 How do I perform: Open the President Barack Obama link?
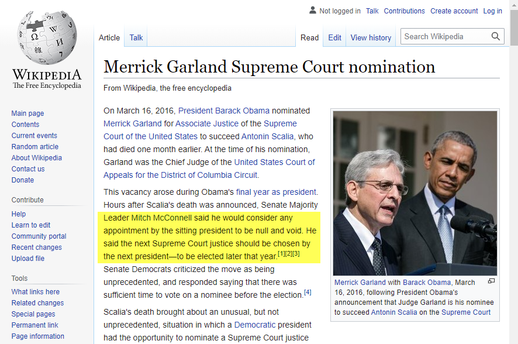point(224,111)
